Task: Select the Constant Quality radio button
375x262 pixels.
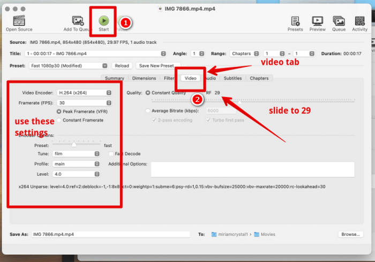Action: click(x=148, y=93)
